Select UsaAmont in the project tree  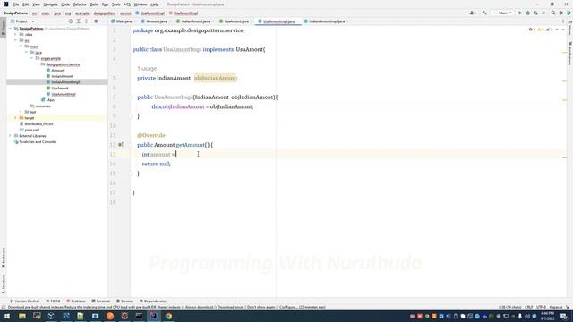(x=60, y=89)
